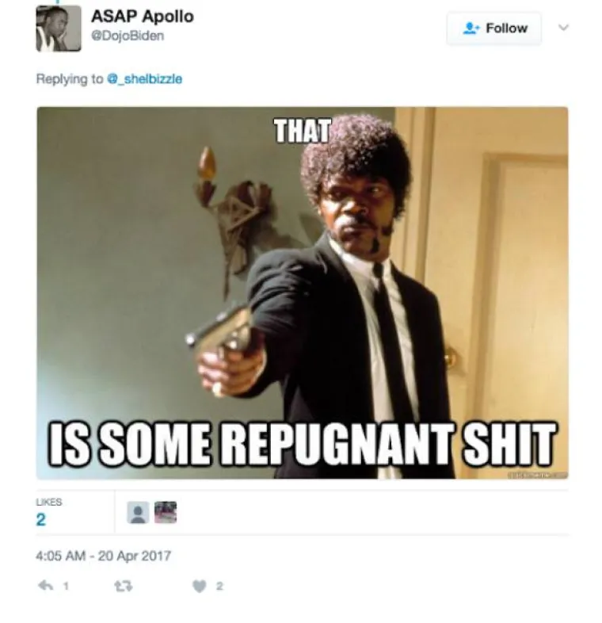Click the LIKES label above the count
This screenshot has height=623, width=602.
[49, 503]
